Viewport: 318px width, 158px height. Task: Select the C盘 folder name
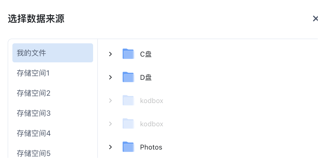tap(146, 54)
